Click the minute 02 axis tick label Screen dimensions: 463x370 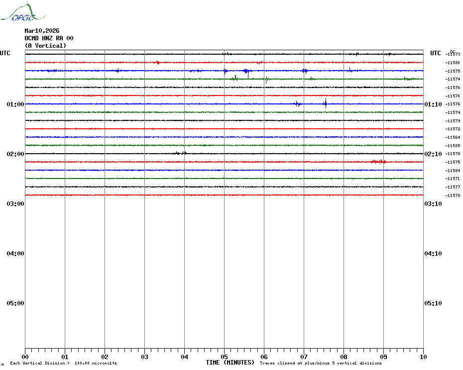[105, 357]
